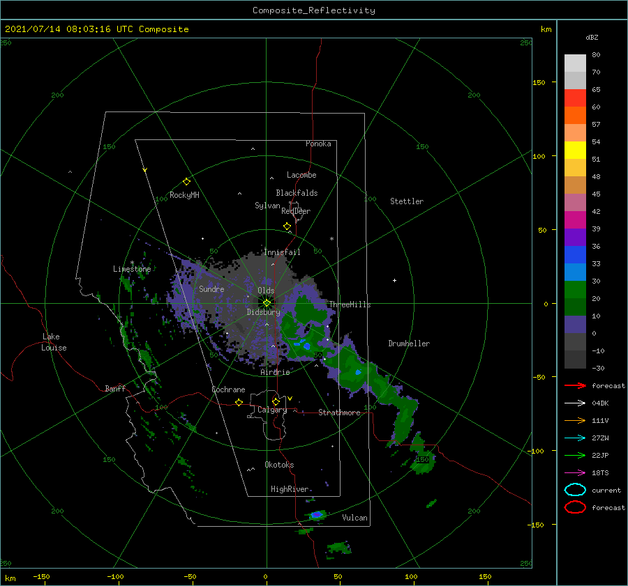Click the Lake Louise label

point(54,342)
